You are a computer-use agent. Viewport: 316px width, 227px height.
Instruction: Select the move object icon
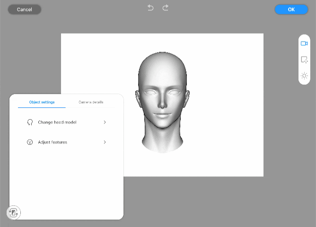pyautogui.click(x=304, y=60)
